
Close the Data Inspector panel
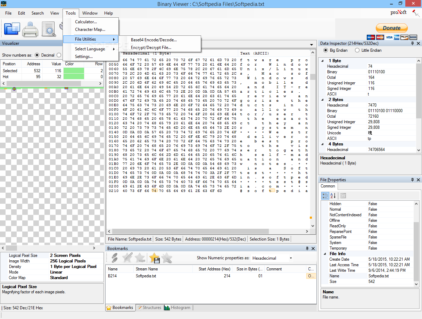click(418, 43)
